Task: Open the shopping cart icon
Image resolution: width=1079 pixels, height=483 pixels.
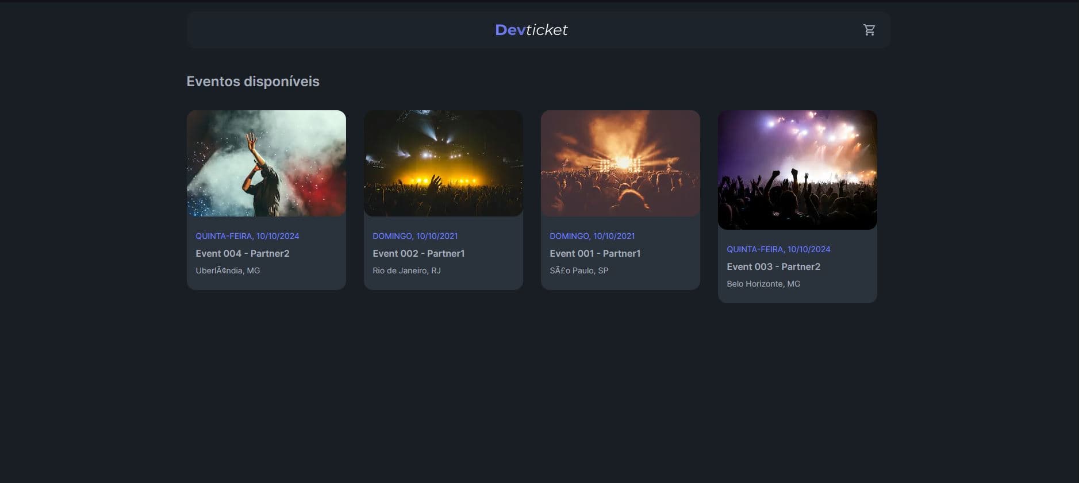Action: tap(869, 30)
